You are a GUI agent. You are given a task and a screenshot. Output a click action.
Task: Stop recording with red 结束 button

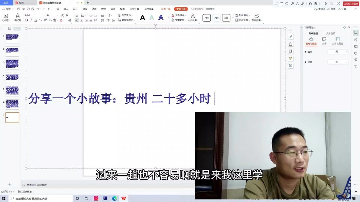coord(350,4)
